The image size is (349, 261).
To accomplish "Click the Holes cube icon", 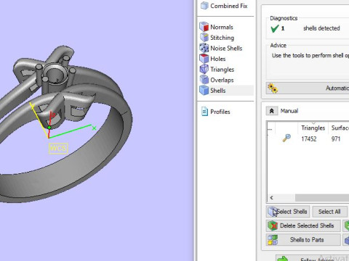I will point(204,59).
